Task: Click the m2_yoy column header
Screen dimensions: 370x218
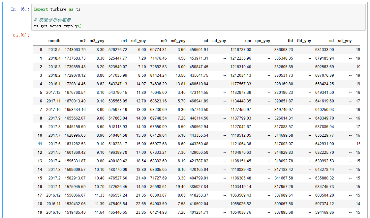Action: (97, 41)
